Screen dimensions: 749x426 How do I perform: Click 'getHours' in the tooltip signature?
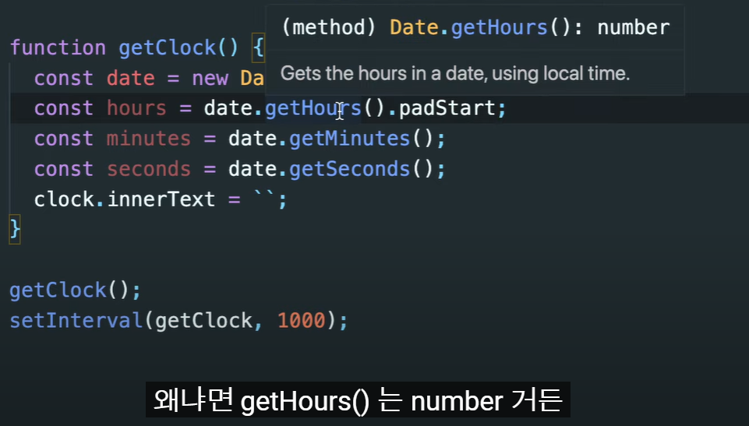click(x=499, y=28)
